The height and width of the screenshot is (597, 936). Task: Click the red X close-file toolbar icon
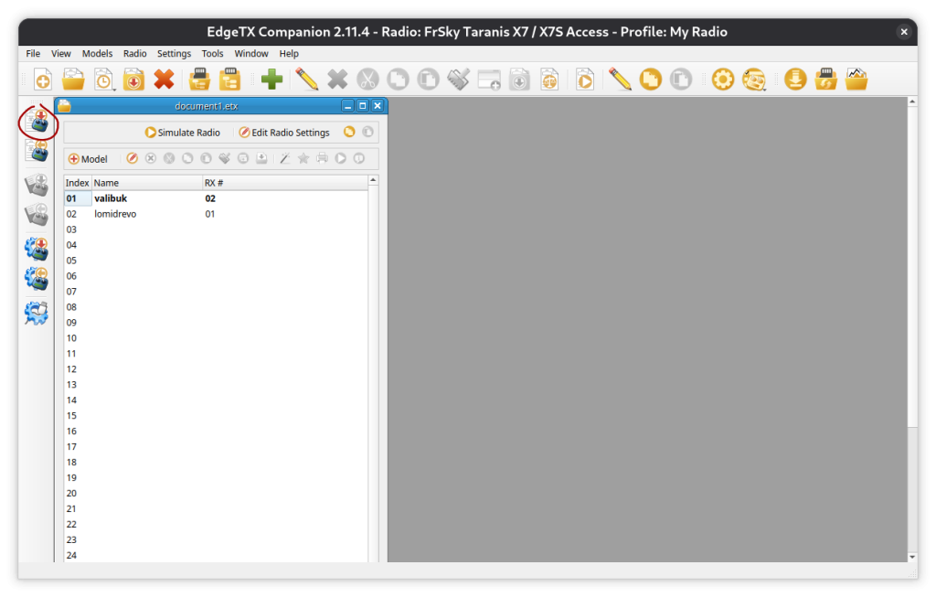(164, 80)
